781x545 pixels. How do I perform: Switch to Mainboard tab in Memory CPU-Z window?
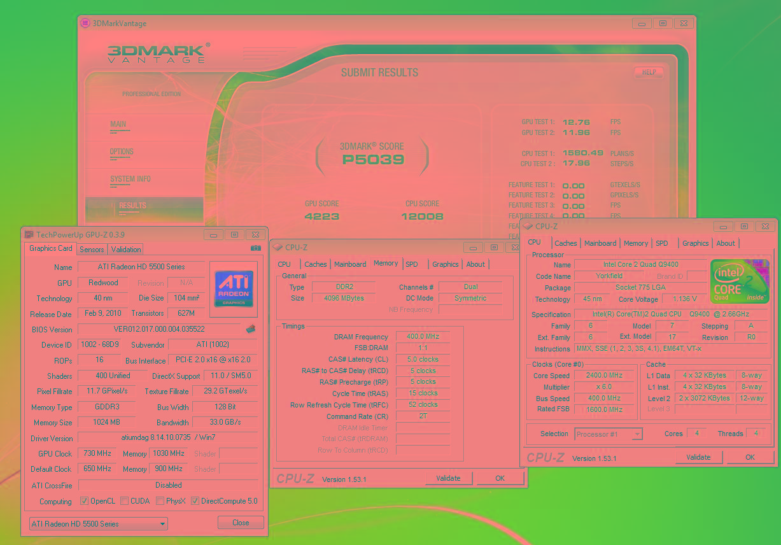pyautogui.click(x=350, y=264)
